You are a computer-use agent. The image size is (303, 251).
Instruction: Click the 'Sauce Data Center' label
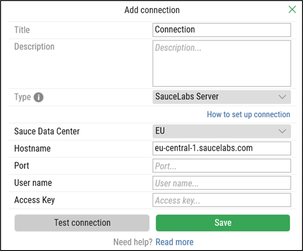(47, 131)
